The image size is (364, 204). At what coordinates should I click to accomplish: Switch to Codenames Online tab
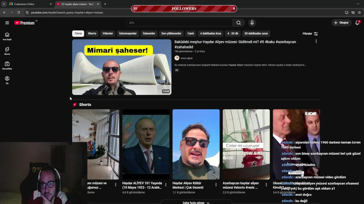click(x=30, y=4)
